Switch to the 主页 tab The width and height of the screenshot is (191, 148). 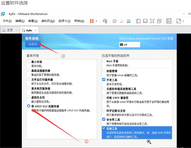click(x=10, y=30)
